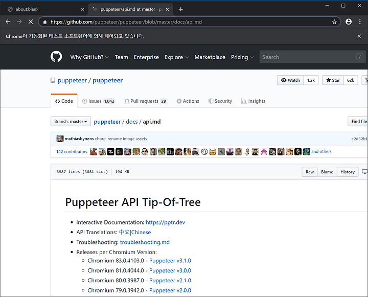Image resolution: width=368 pixels, height=297 pixels.
Task: Open the https://pptr.dev link
Action: click(165, 222)
